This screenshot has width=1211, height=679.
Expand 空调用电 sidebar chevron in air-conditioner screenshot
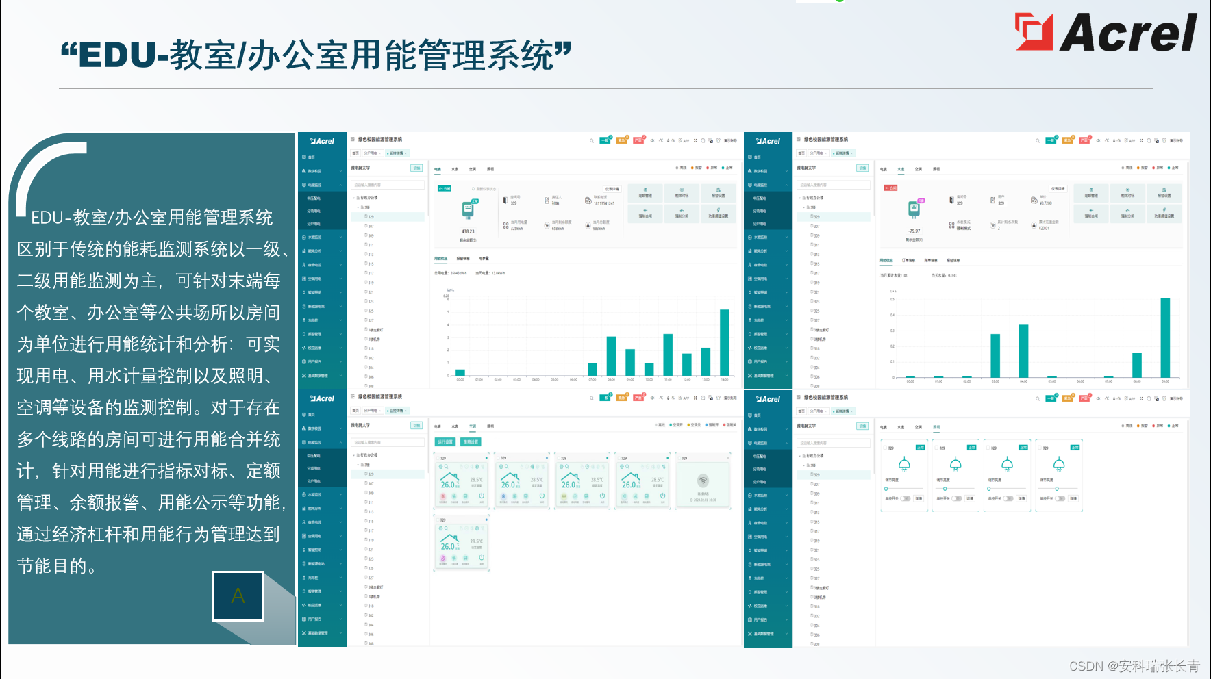pos(341,536)
